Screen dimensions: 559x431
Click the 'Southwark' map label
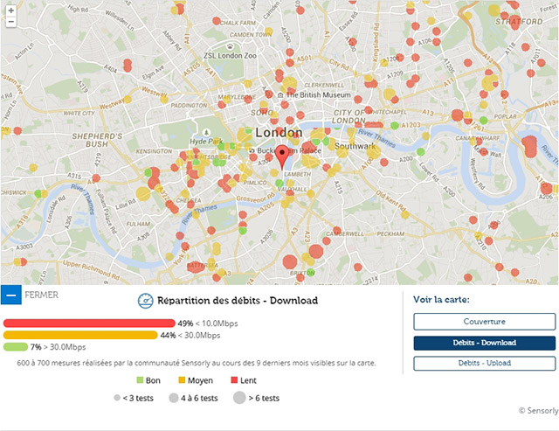355,146
